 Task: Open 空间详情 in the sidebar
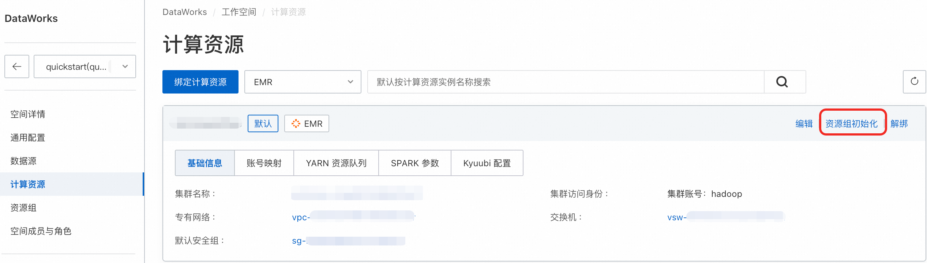coord(28,114)
